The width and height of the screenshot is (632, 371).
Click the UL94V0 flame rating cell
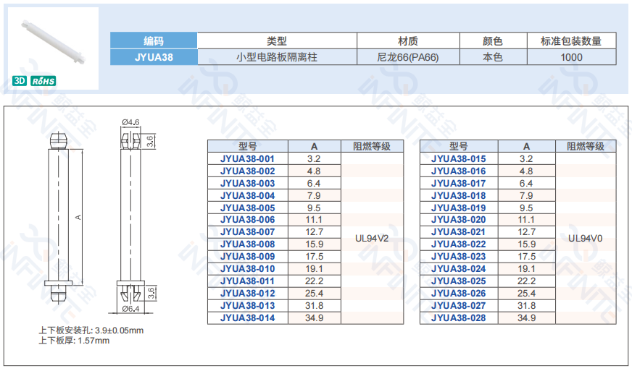(586, 238)
